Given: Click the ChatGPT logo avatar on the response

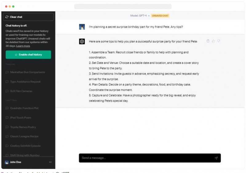Looking at the screenshot, I should click(82, 41).
